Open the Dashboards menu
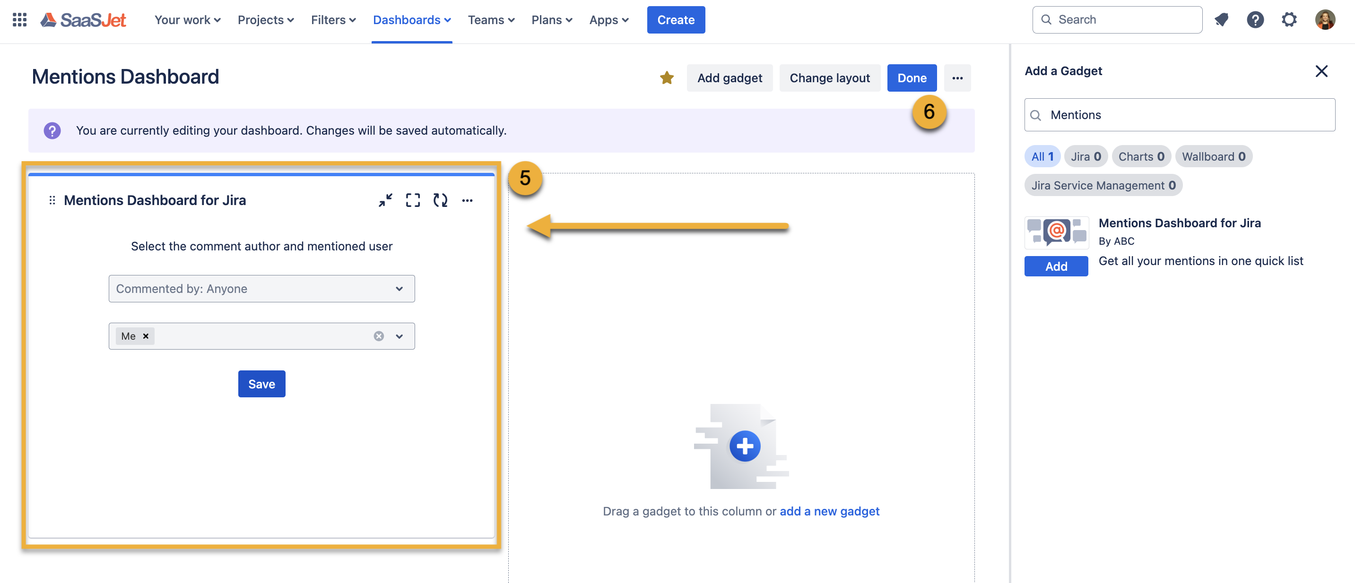Image resolution: width=1355 pixels, height=583 pixels. (411, 20)
